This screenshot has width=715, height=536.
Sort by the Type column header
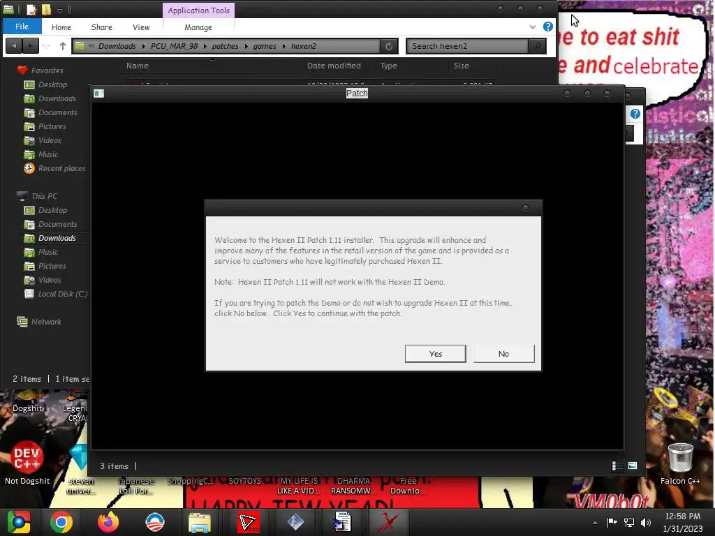(388, 66)
